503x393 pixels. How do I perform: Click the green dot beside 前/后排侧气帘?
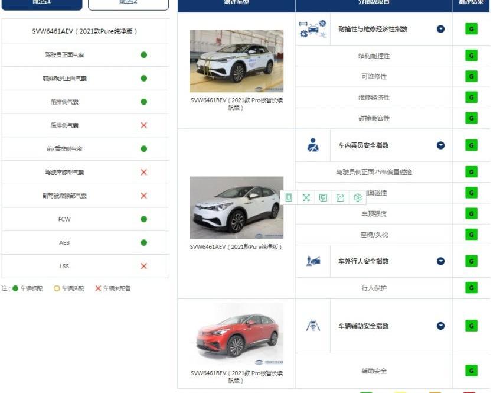(143, 149)
